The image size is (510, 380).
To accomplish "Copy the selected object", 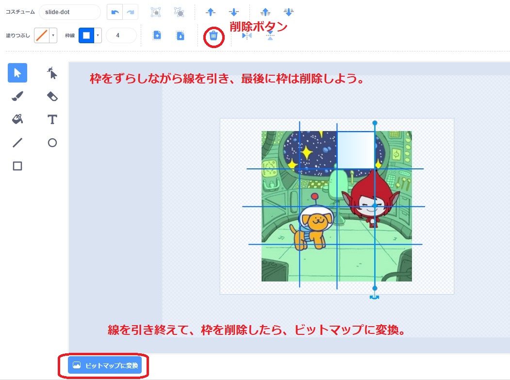I will [157, 35].
